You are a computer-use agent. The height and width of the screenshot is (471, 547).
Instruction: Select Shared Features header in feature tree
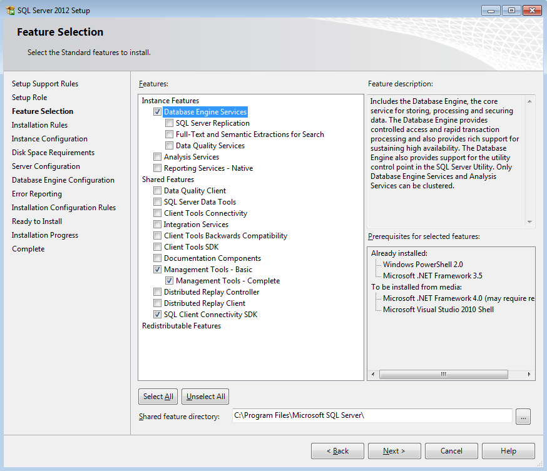[168, 179]
